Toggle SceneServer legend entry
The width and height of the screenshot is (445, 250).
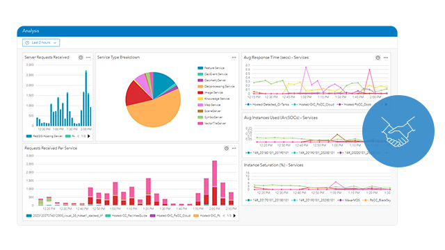tap(209, 111)
